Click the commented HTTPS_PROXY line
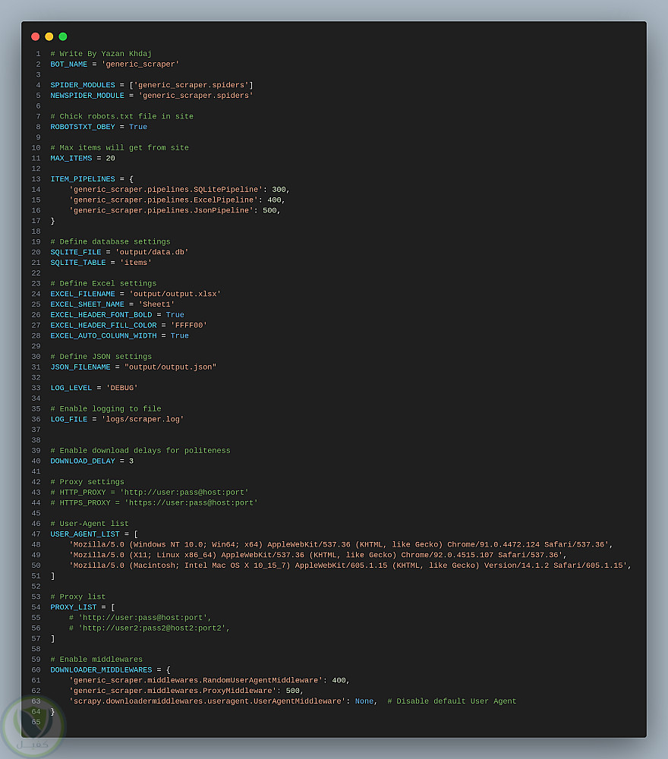668x759 pixels. (154, 503)
